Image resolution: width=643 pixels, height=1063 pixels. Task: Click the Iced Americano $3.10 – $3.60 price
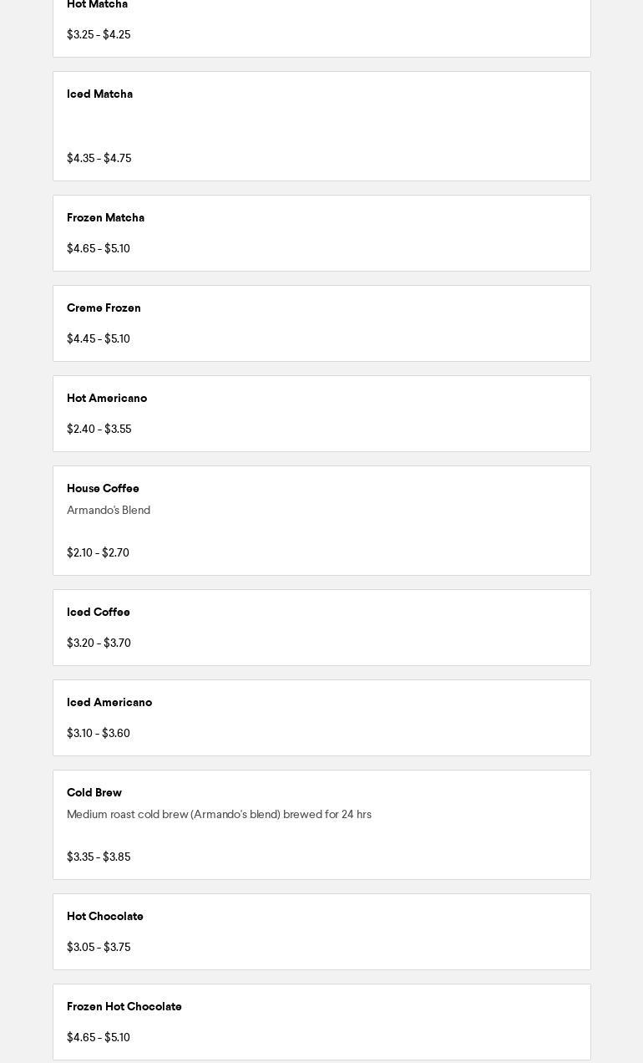tap(99, 734)
